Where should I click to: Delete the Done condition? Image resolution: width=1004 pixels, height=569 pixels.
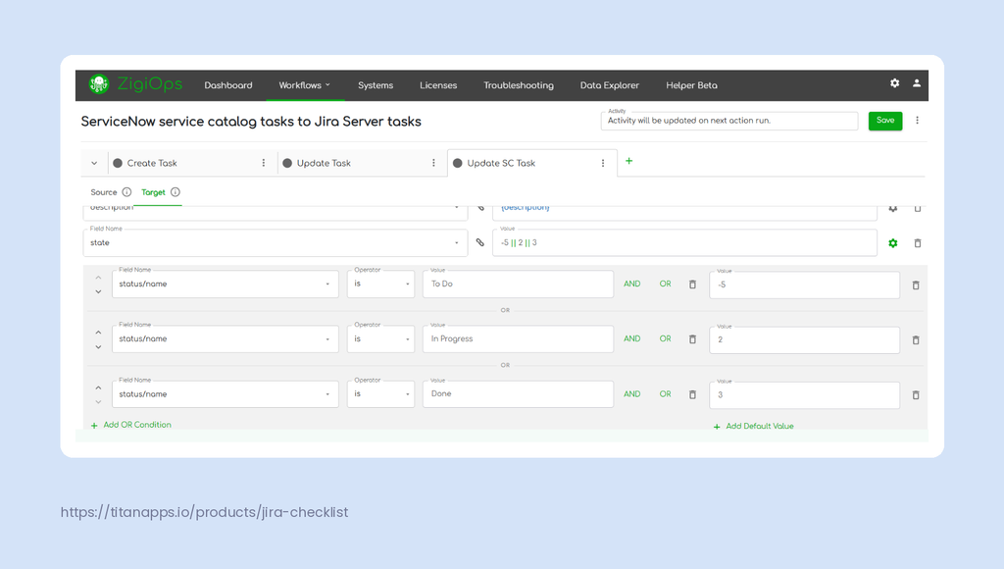tap(692, 394)
